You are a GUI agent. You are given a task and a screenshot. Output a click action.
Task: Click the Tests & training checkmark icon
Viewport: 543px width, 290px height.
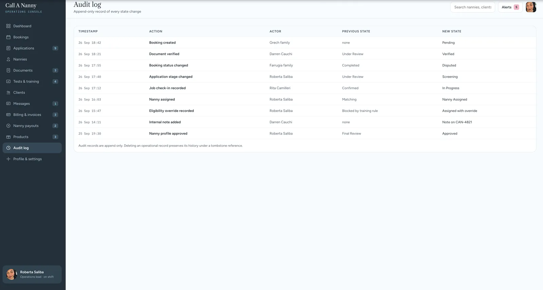tap(8, 81)
